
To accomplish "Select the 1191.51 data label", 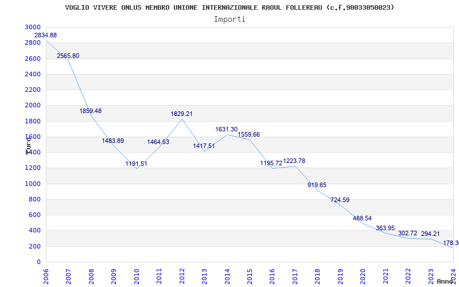I will (137, 164).
